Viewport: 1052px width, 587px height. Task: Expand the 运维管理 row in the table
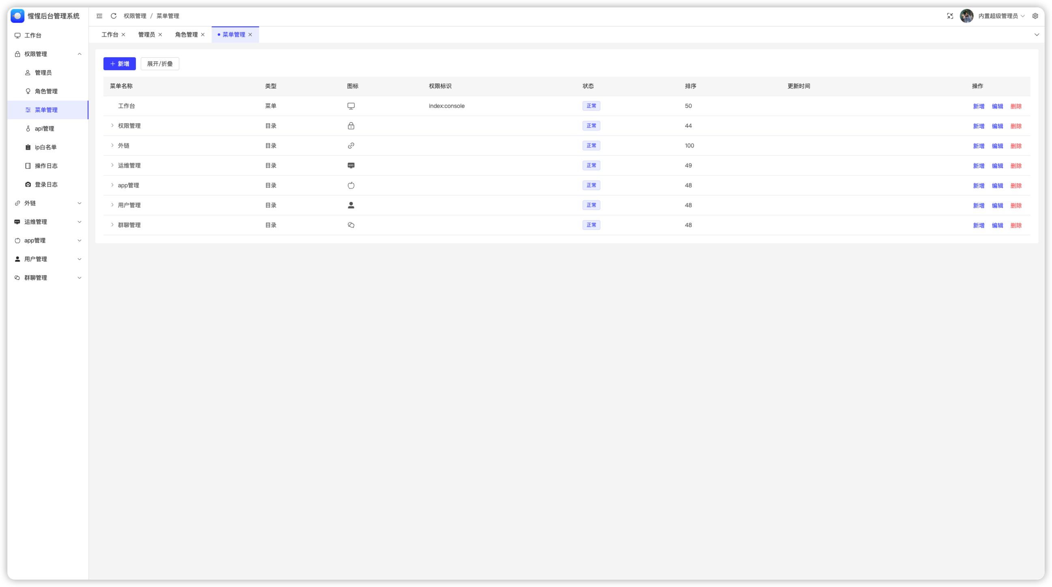pyautogui.click(x=112, y=165)
